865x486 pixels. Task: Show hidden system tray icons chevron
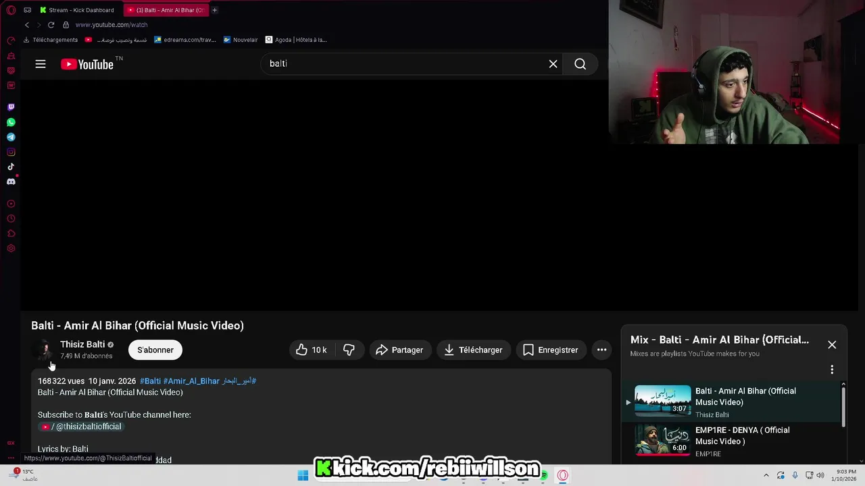766,475
